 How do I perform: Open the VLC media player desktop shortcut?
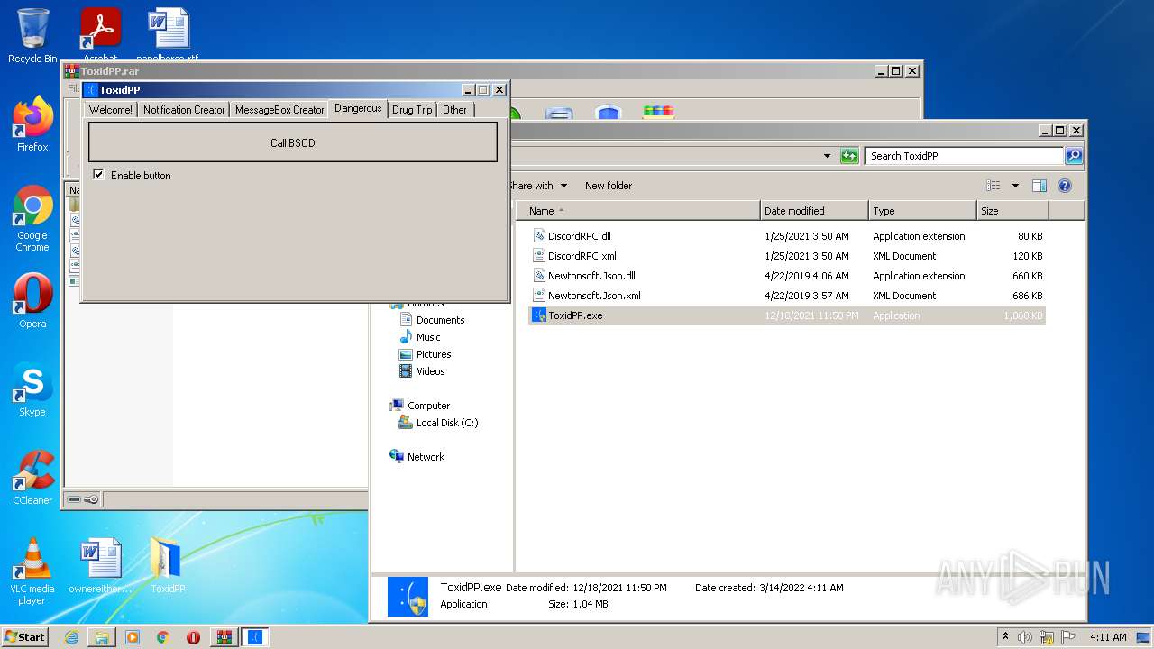pos(32,571)
